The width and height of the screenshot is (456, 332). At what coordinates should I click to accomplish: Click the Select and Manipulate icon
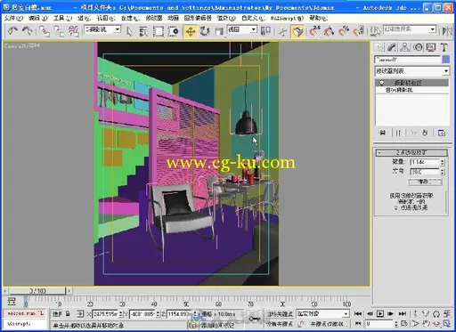(x=283, y=31)
